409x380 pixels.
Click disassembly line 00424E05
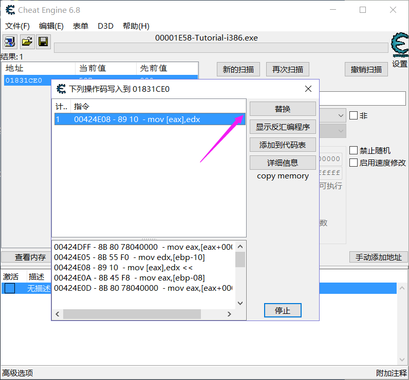[129, 257]
